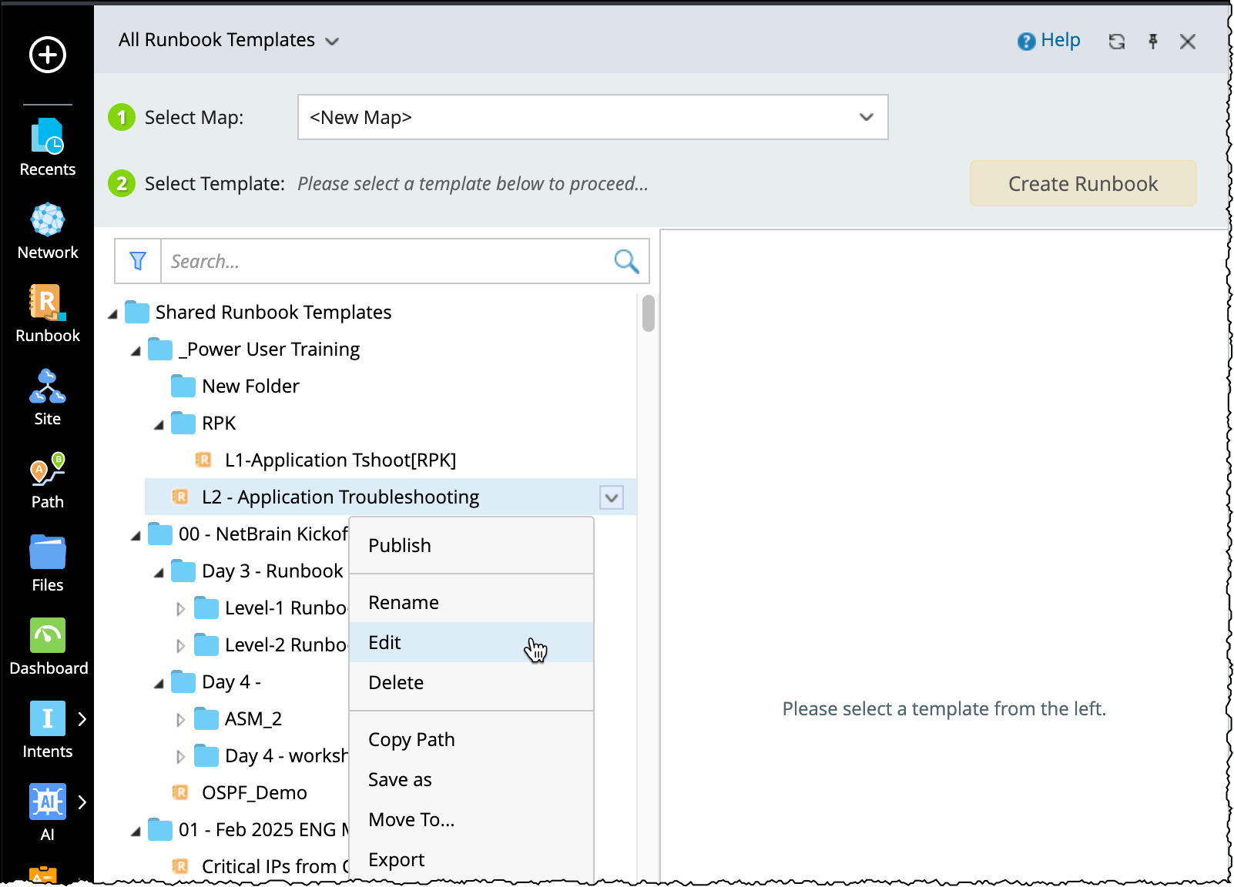1234x887 pixels.
Task: Collapse the RPK folder
Action: (x=159, y=424)
